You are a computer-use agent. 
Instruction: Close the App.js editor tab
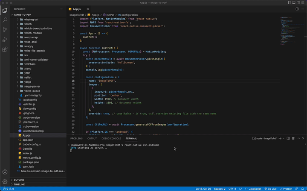87,9
